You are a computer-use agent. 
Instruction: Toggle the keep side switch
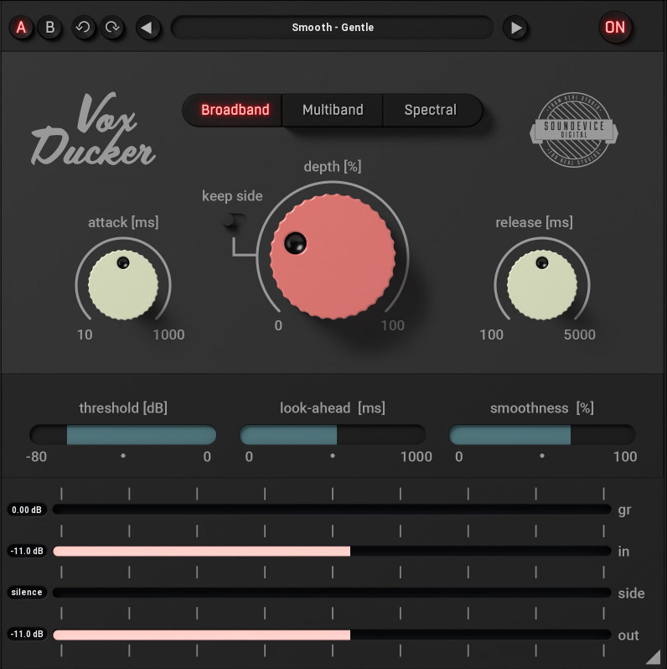(234, 220)
